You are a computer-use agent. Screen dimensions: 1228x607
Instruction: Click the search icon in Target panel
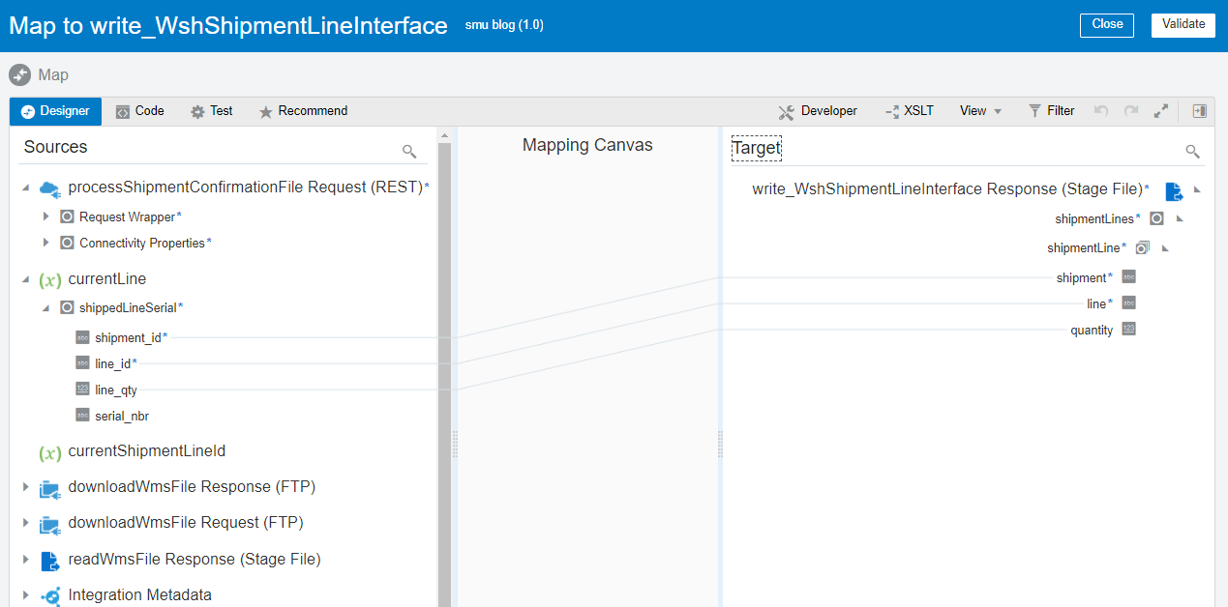click(1192, 151)
